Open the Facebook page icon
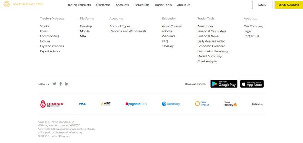 click(x=61, y=84)
